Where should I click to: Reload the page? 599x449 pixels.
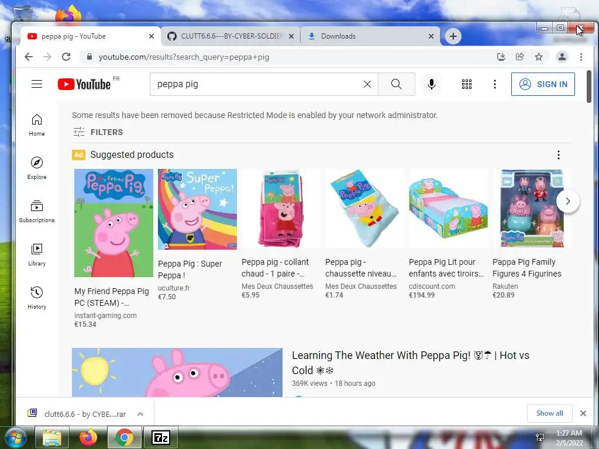(66, 57)
